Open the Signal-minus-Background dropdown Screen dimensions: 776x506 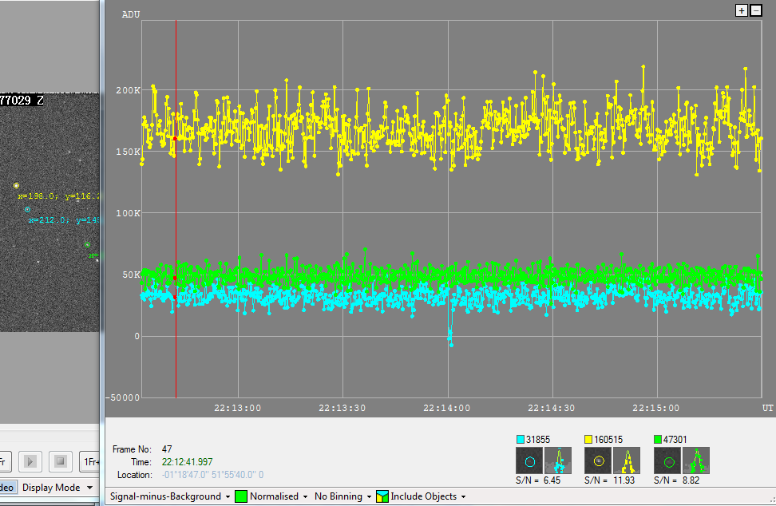169,496
